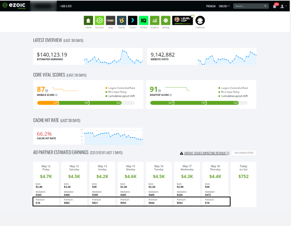Open the Analytics chart icon
Image resolution: width=291 pixels, height=226 pixels.
point(155,21)
